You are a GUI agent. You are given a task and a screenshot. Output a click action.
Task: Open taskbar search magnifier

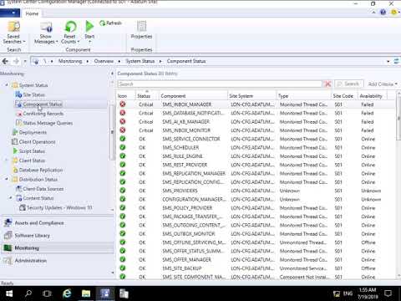tap(28, 293)
